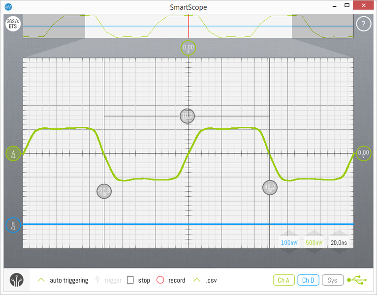This screenshot has width=377, height=295.
Task: Click the waveform overview strip at the top
Action: [188, 27]
